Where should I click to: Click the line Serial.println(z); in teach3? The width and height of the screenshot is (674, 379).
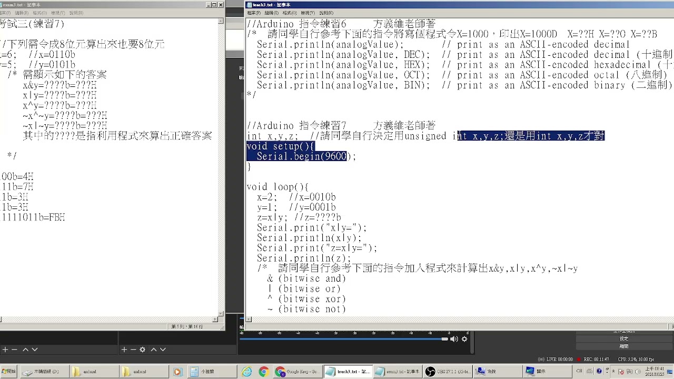[304, 258]
